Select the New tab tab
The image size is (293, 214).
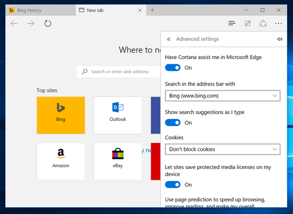(111, 10)
